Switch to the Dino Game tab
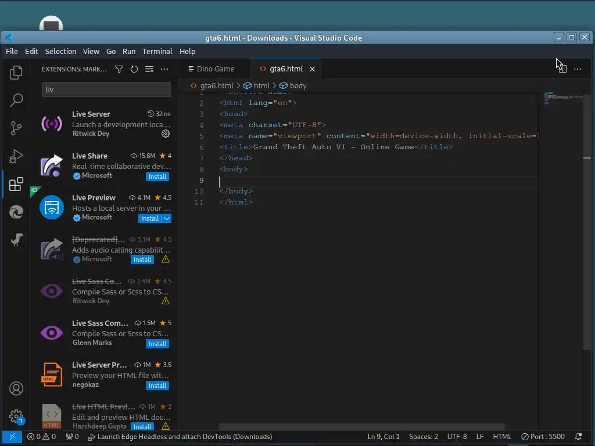Screen dimensions: 595x446 (x=214, y=69)
